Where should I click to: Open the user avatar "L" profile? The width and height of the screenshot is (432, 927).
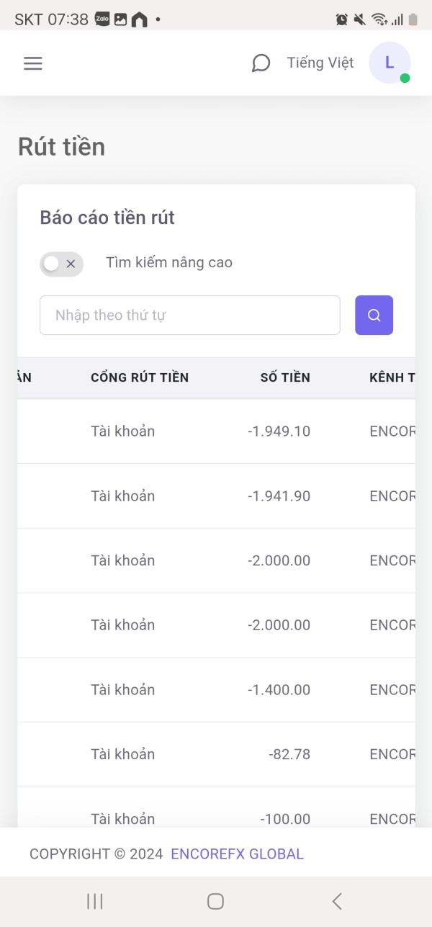pos(390,63)
